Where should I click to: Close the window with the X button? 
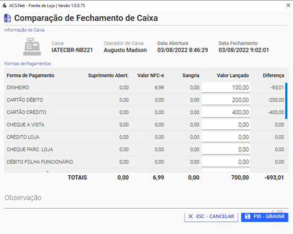[288, 5]
